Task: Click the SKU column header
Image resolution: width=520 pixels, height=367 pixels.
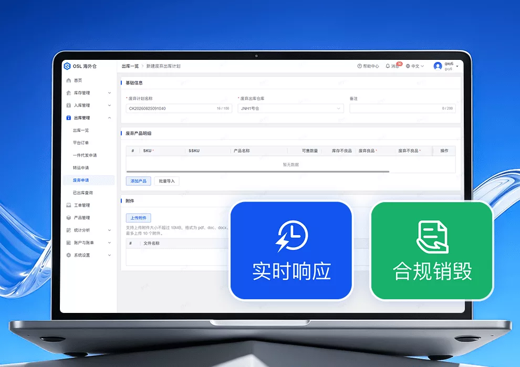Action: (147, 151)
